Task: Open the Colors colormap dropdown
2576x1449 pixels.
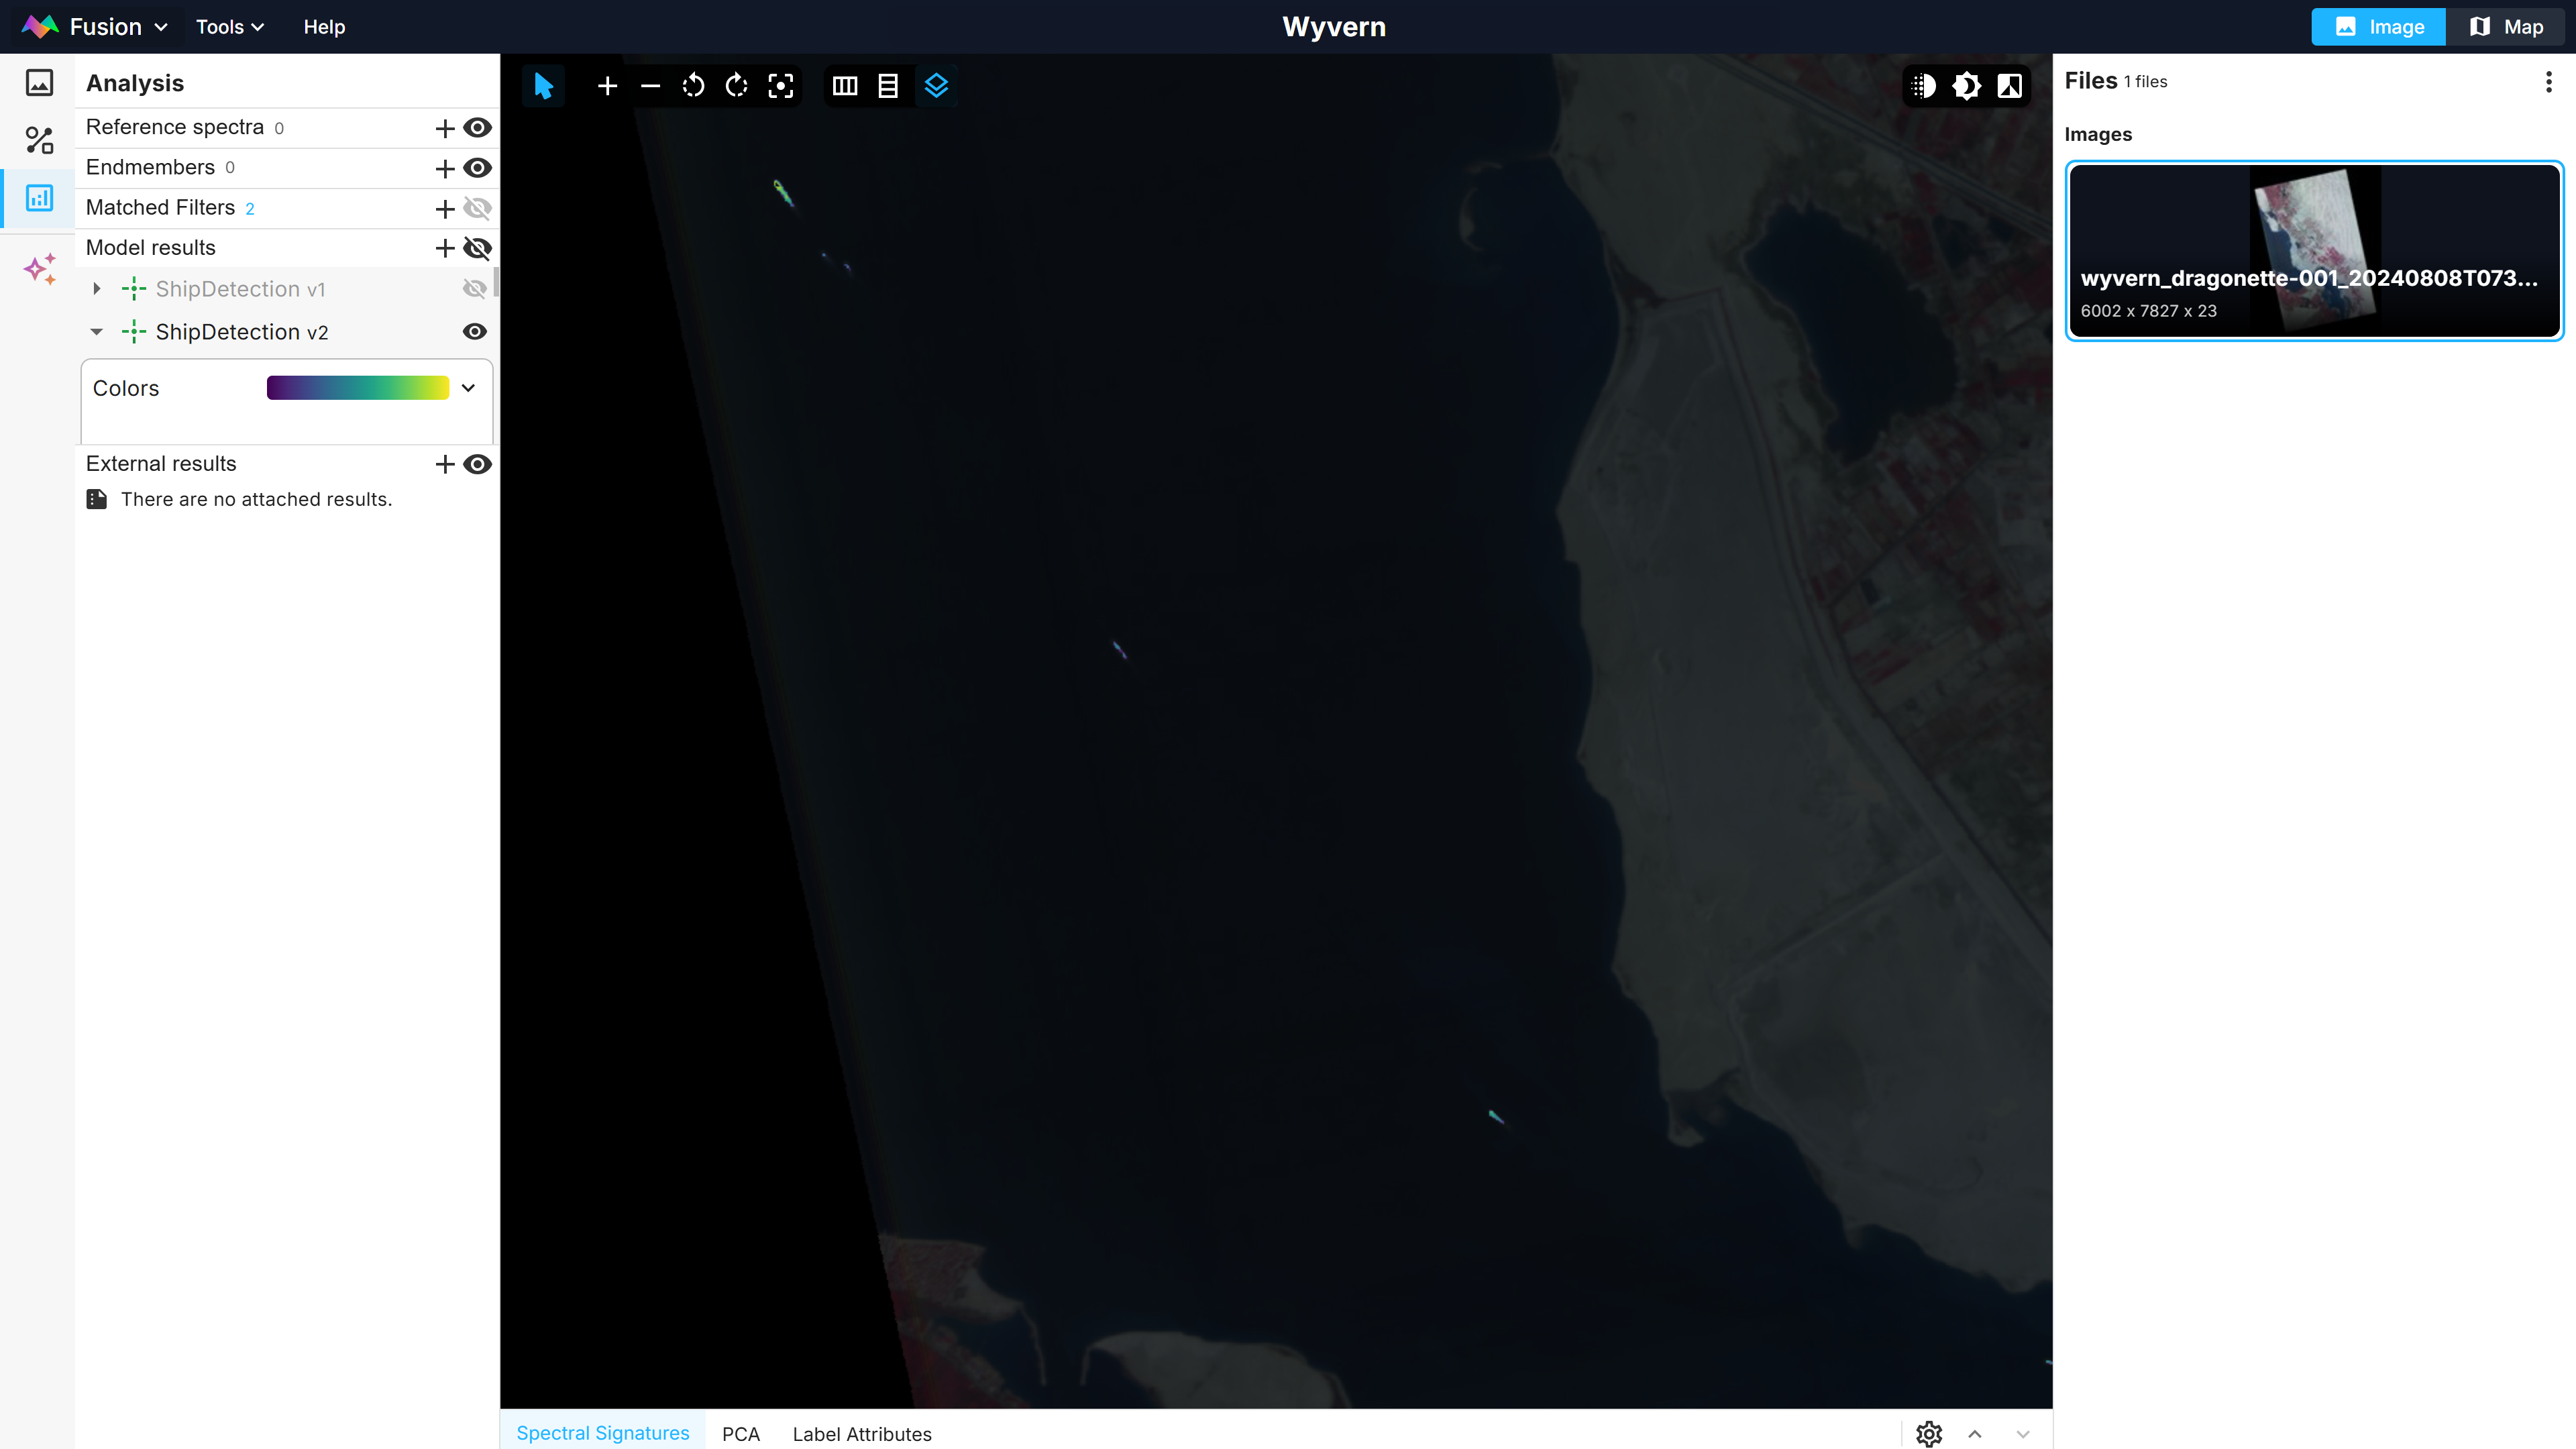Action: [468, 388]
